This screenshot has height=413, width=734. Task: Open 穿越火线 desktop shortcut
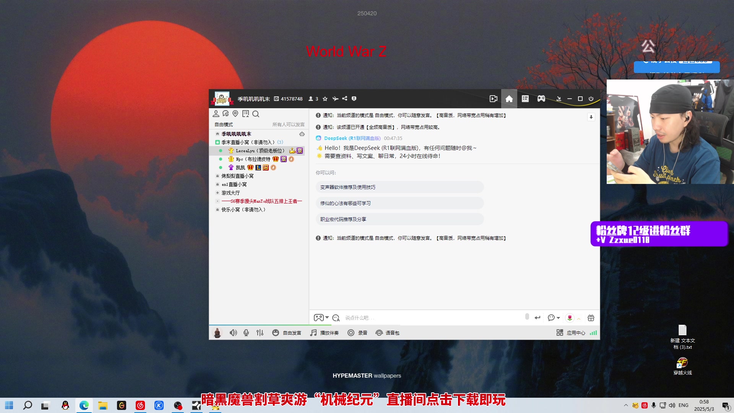click(x=683, y=366)
